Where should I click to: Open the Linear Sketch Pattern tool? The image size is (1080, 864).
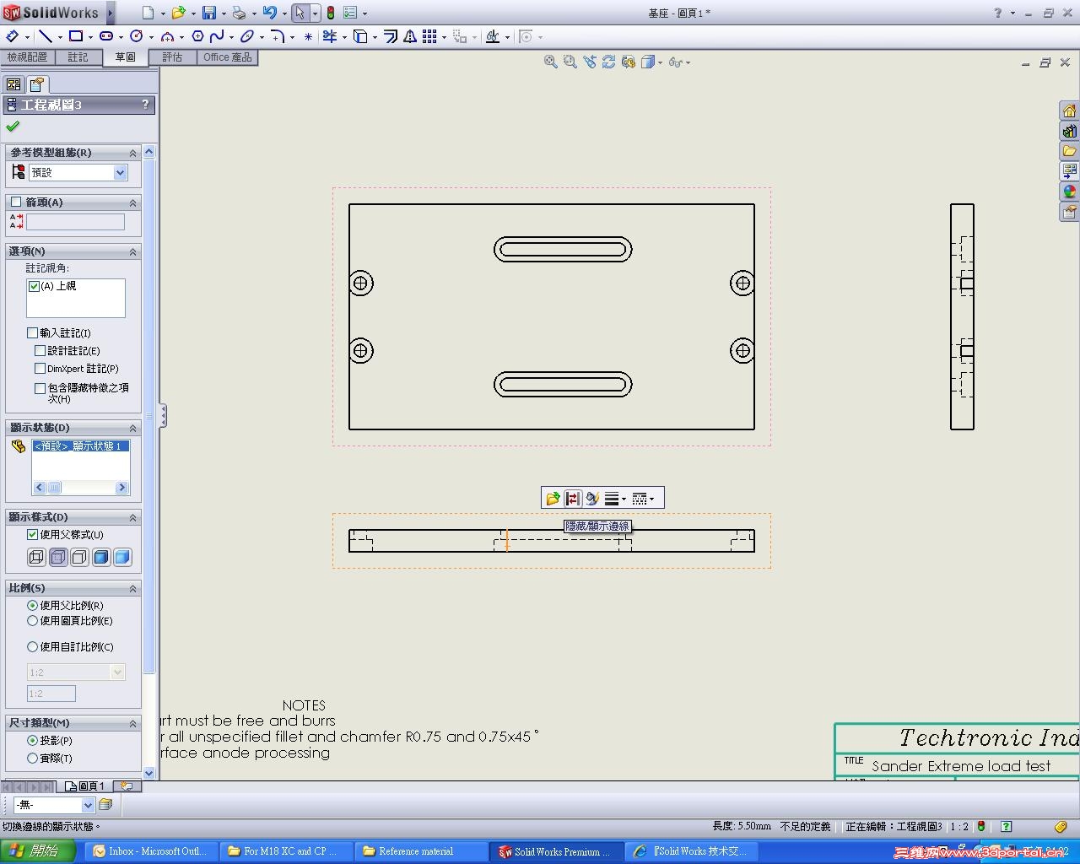pos(429,36)
